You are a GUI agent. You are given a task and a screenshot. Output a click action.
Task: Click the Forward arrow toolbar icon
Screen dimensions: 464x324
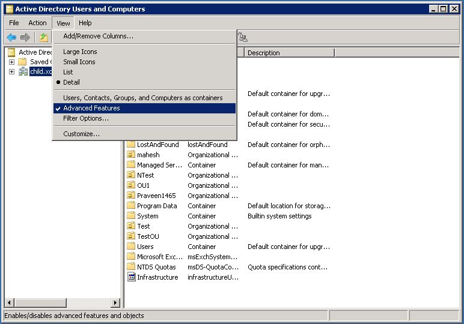pos(25,37)
